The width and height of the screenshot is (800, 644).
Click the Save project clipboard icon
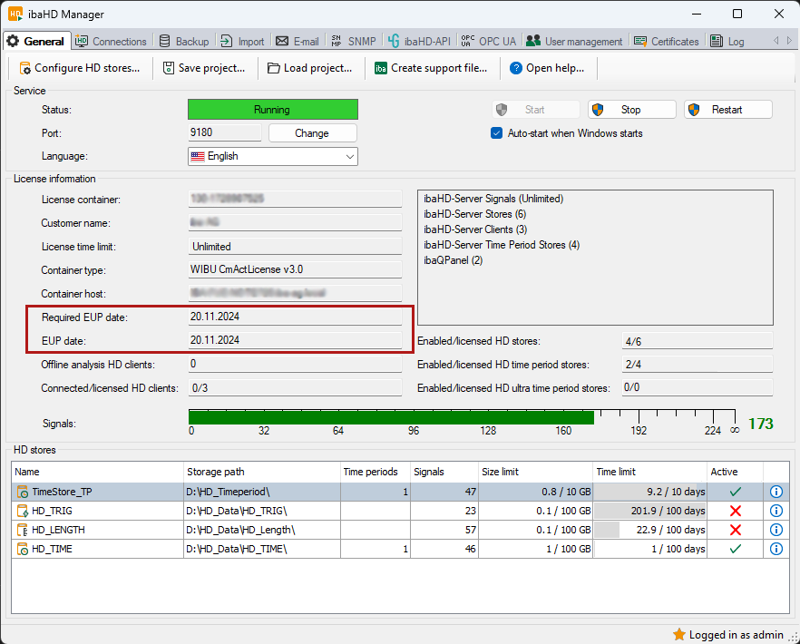(169, 68)
